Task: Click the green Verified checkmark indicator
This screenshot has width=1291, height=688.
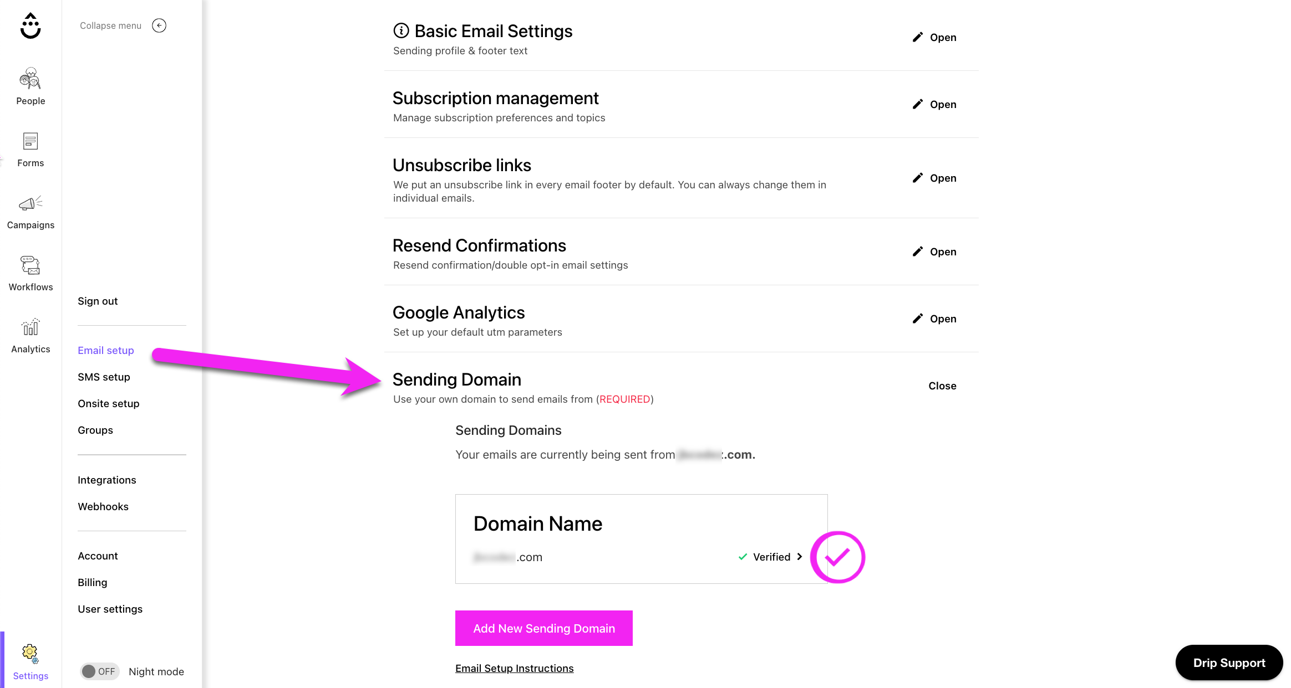Action: point(743,557)
